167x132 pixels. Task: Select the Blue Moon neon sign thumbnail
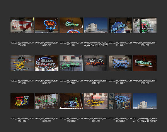point(120,26)
